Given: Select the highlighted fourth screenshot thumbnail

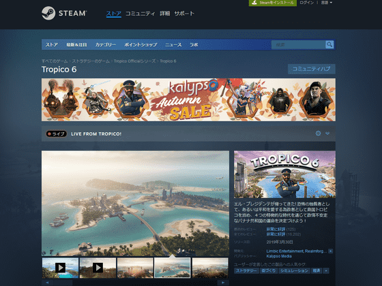Looking at the screenshot, I should [x=173, y=268].
